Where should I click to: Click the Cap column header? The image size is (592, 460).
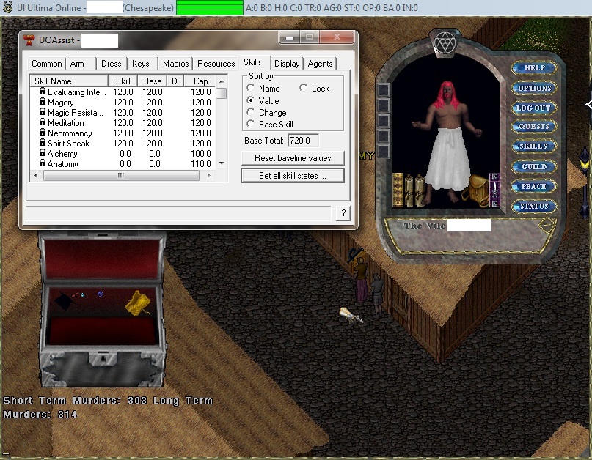pos(200,81)
